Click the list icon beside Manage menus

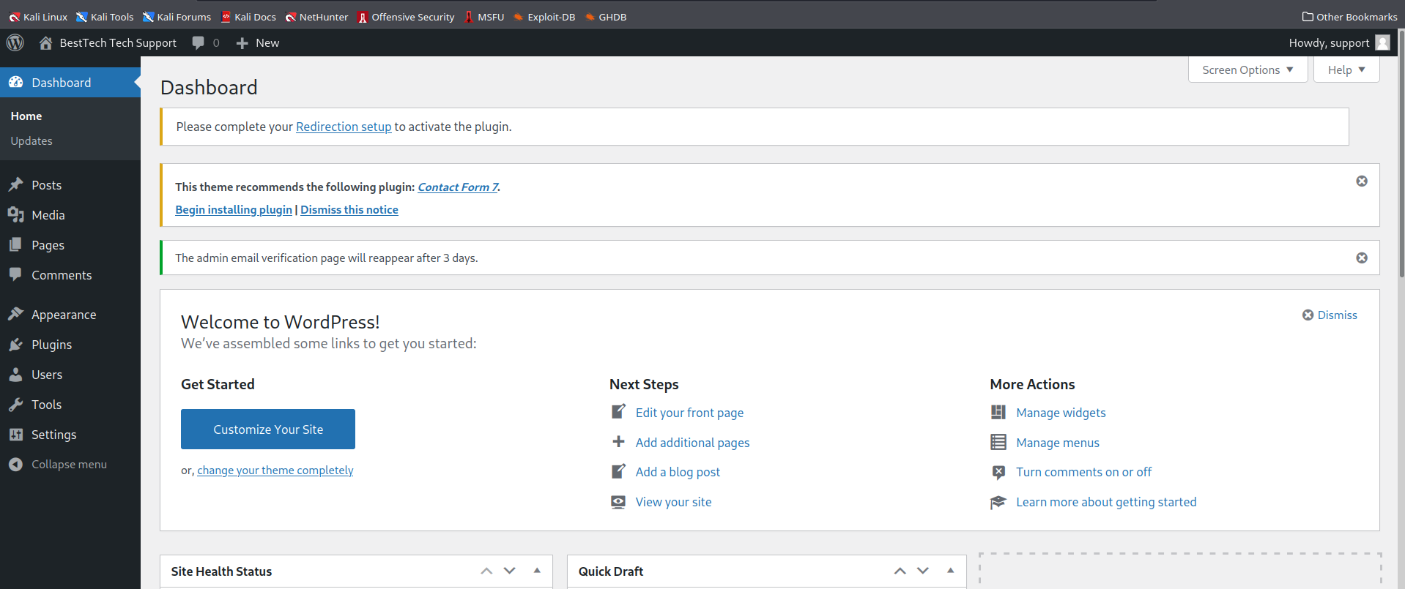pyautogui.click(x=998, y=442)
